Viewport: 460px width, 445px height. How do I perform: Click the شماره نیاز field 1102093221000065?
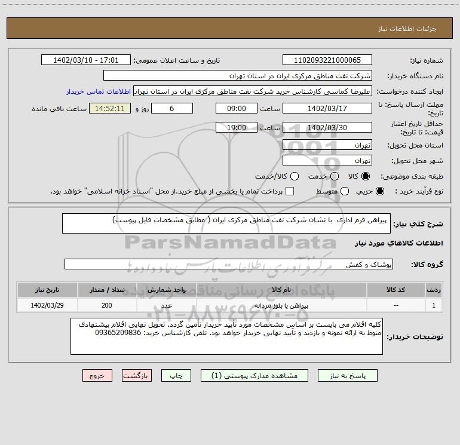pyautogui.click(x=327, y=60)
